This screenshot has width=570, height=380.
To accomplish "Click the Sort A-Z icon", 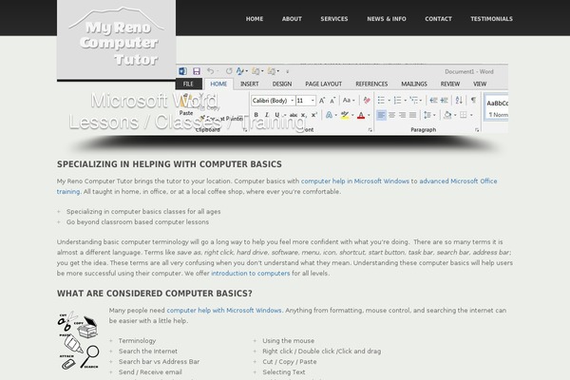I will pos(459,100).
